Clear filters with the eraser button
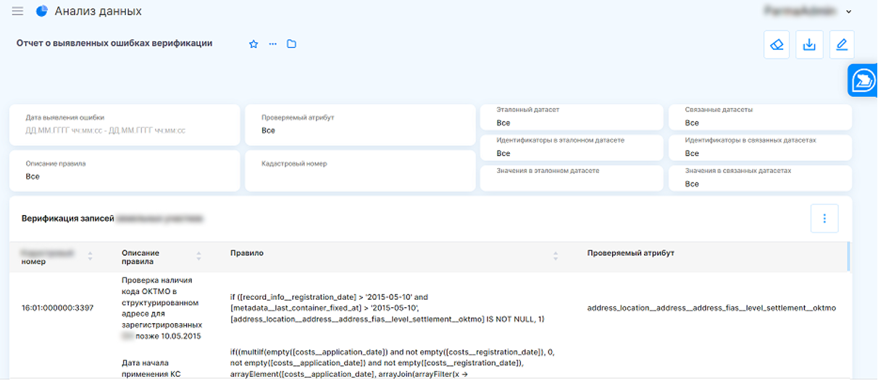Screen dimensions: 878x381 click(x=777, y=45)
